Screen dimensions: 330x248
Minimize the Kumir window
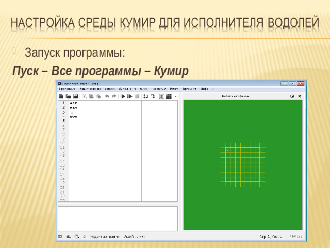[284, 84]
